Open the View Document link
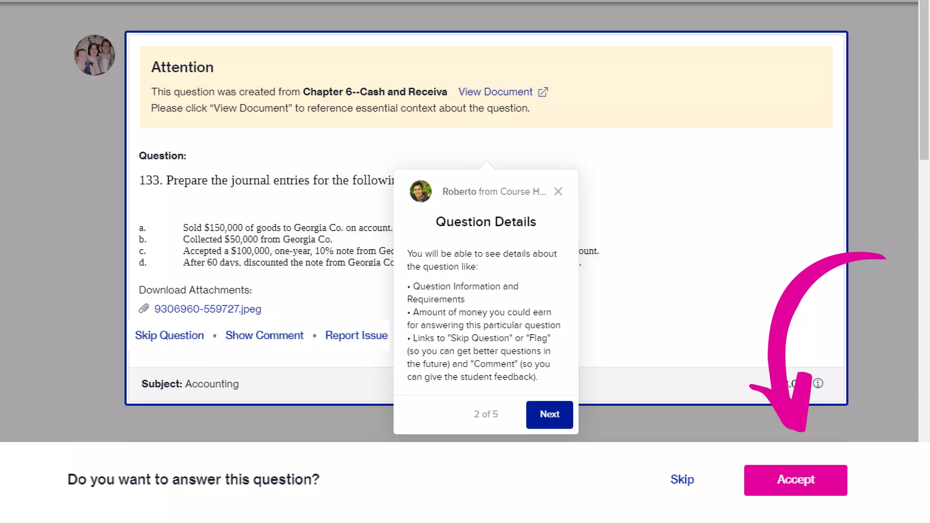Screen dimensions: 930x523 coord(495,92)
